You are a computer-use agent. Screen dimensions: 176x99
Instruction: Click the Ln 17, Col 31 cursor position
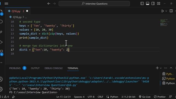pyautogui.click(x=64, y=97)
